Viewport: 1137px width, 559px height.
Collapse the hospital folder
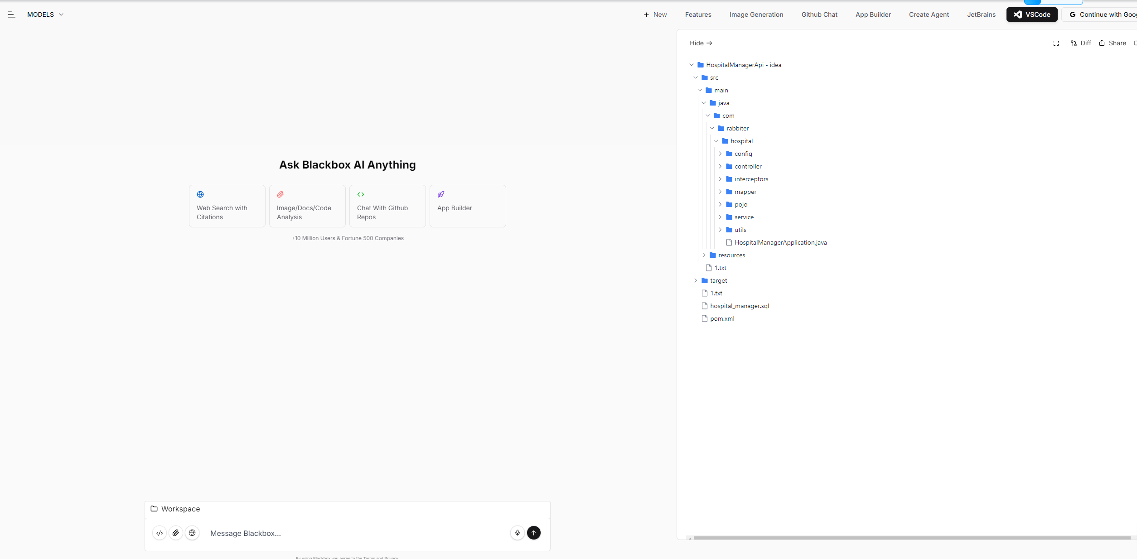(x=716, y=141)
